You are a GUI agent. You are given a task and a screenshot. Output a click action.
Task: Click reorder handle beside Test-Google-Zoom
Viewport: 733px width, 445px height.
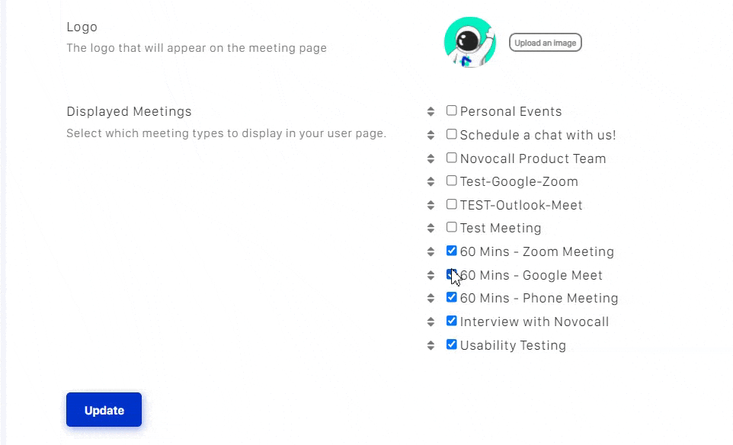tap(431, 181)
